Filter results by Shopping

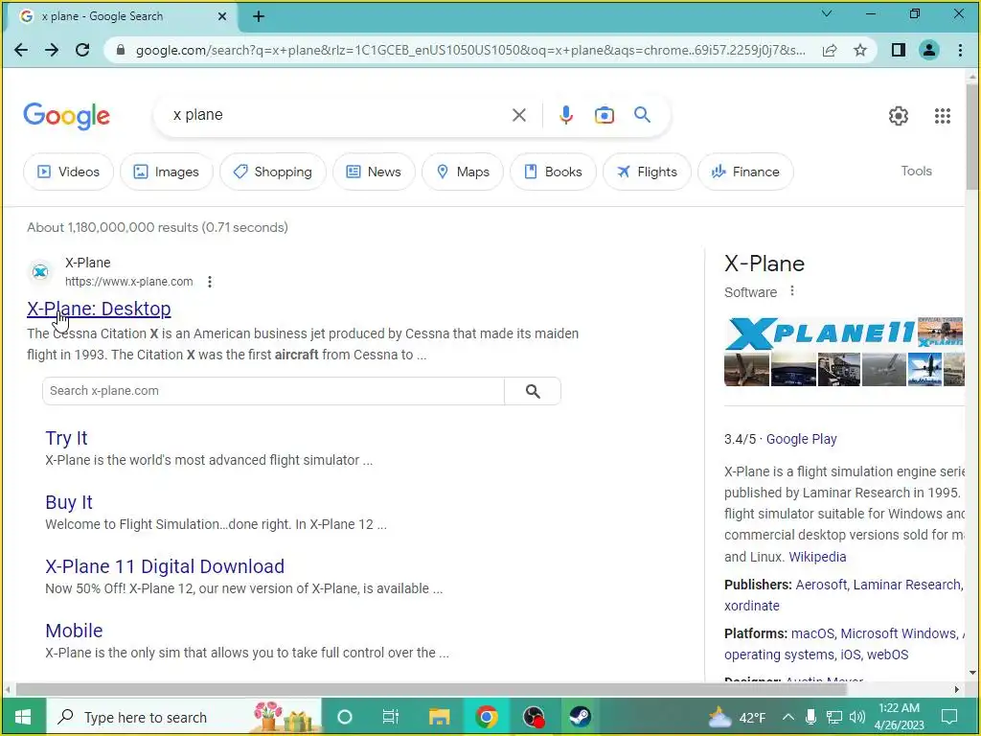273,172
